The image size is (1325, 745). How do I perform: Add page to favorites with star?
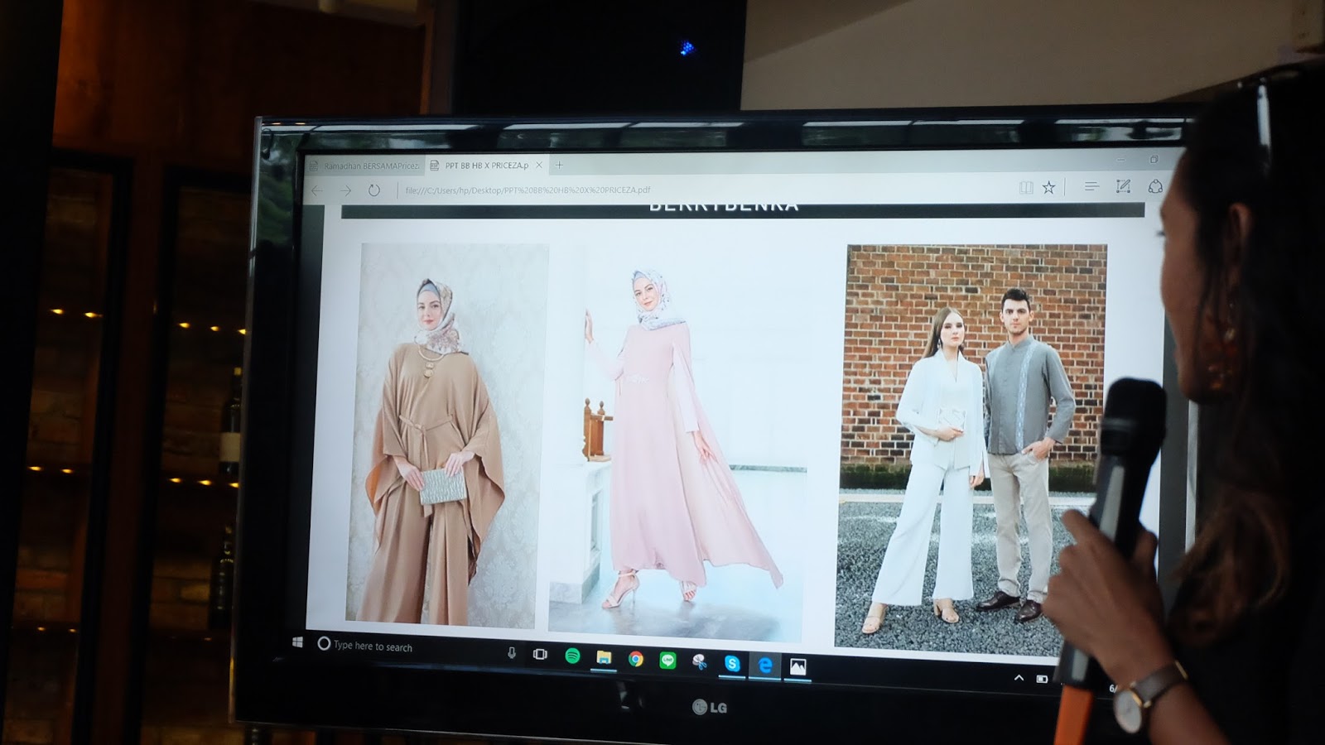tap(1049, 188)
